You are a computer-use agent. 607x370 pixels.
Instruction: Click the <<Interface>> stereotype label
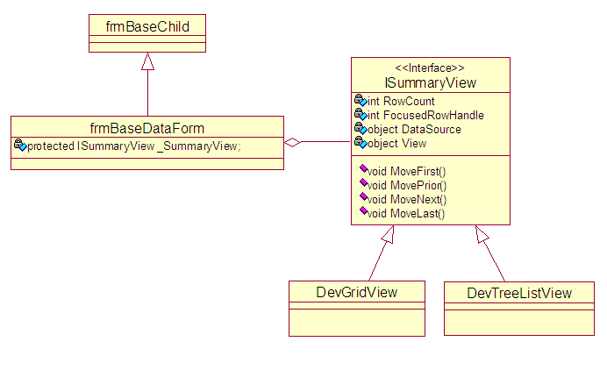click(430, 68)
